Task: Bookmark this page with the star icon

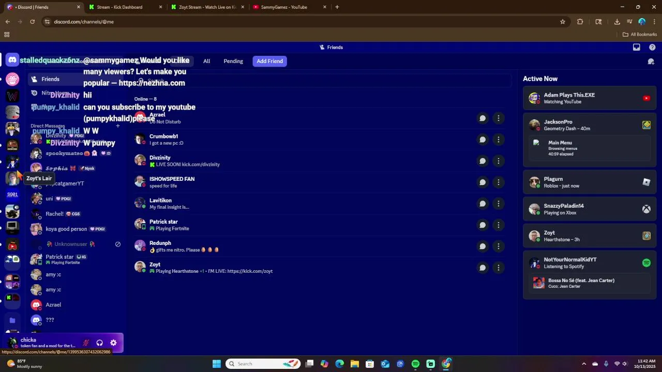Action: click(563, 22)
